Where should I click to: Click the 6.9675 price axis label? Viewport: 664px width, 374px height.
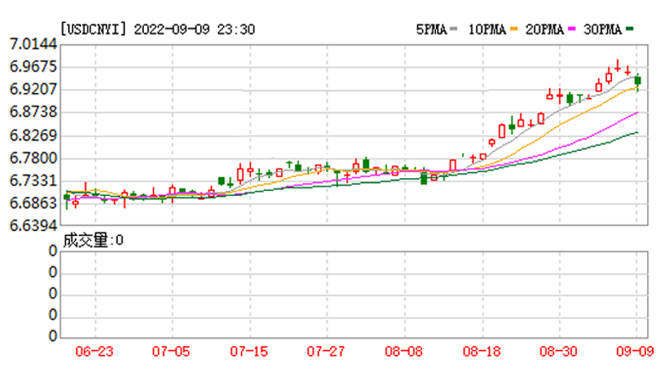[x=33, y=66]
